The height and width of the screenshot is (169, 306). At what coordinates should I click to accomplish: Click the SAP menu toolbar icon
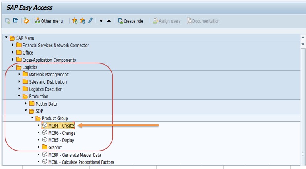[x=16, y=20]
